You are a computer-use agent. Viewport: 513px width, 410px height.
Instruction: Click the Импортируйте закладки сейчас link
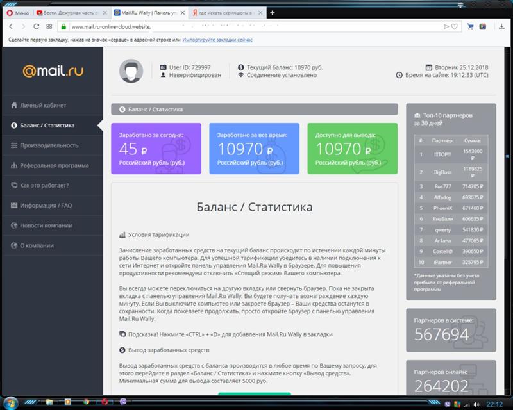click(x=217, y=40)
